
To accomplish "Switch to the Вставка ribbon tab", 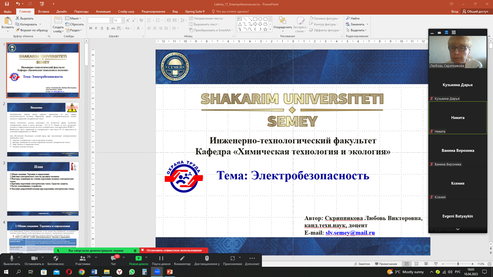I will tap(44, 11).
